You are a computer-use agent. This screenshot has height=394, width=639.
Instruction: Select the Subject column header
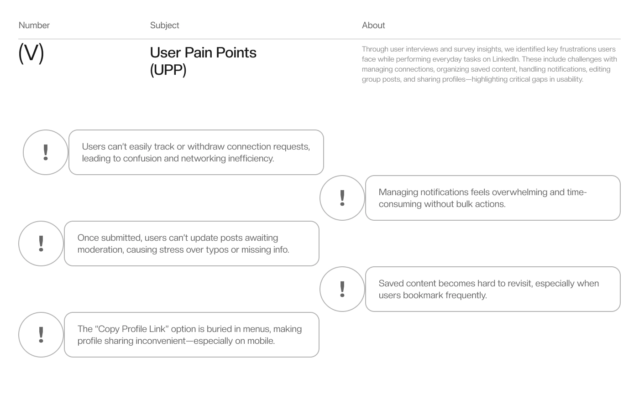pyautogui.click(x=165, y=26)
